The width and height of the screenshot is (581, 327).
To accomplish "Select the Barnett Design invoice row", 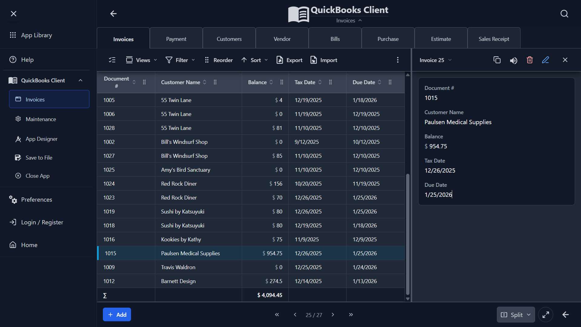I will [251, 281].
